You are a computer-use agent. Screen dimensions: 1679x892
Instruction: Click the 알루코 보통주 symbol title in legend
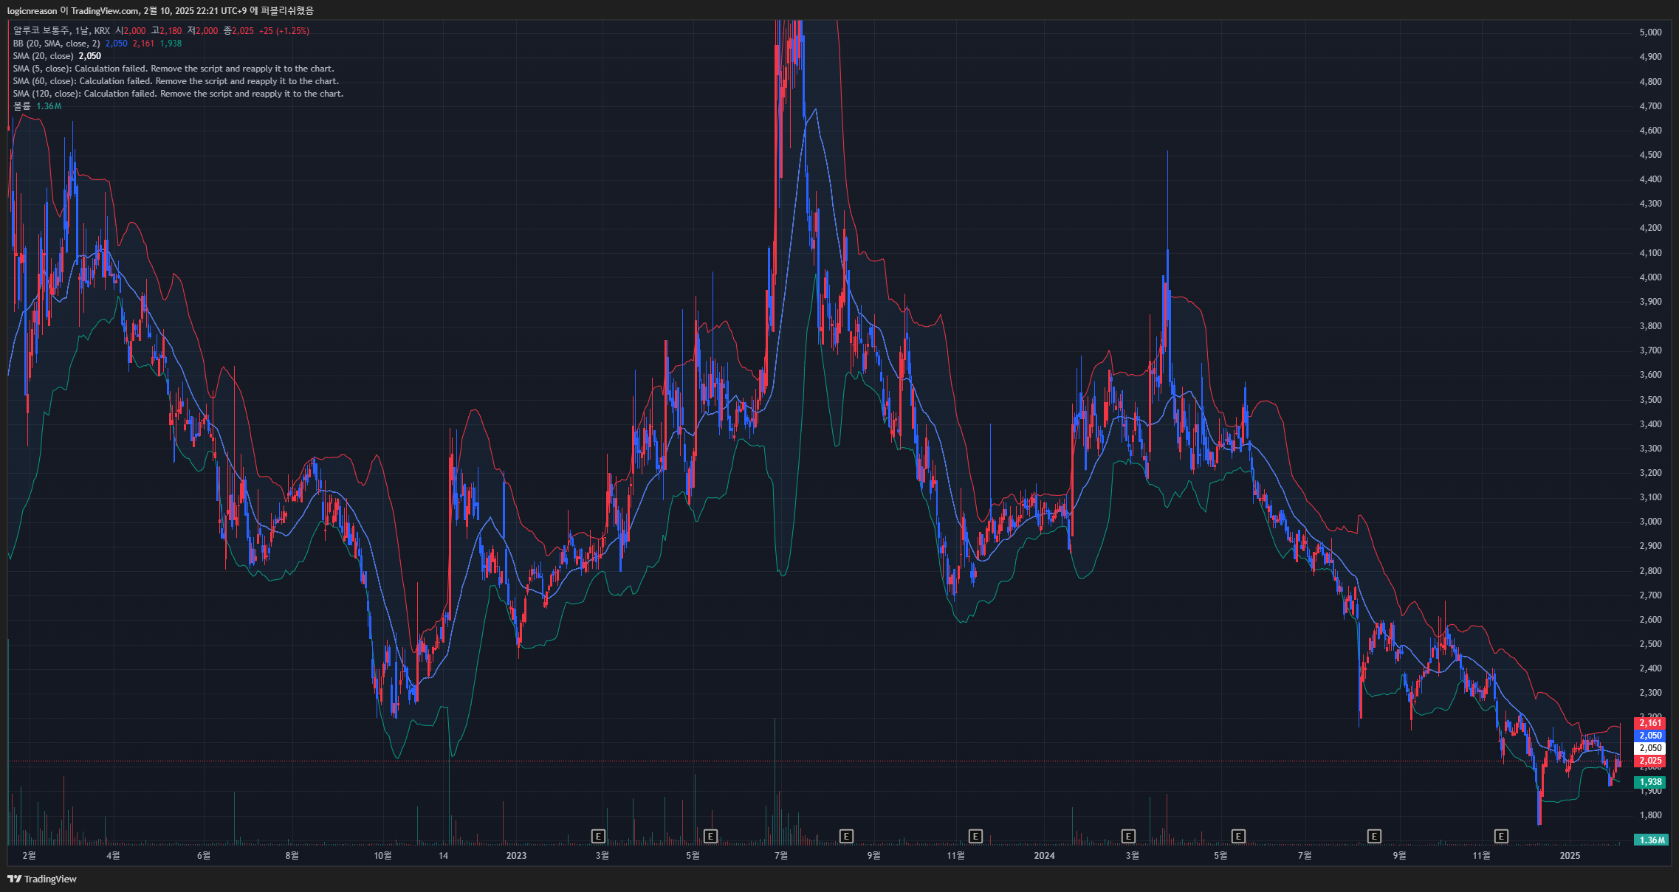pos(41,31)
